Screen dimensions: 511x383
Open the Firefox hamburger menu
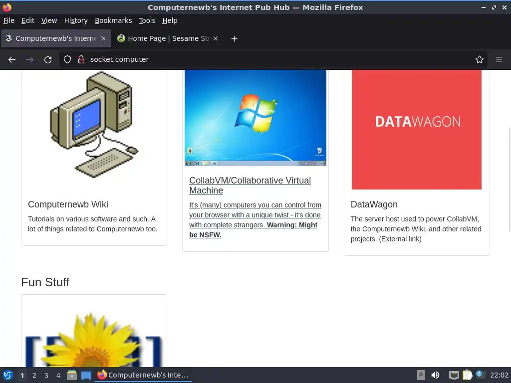pos(499,59)
